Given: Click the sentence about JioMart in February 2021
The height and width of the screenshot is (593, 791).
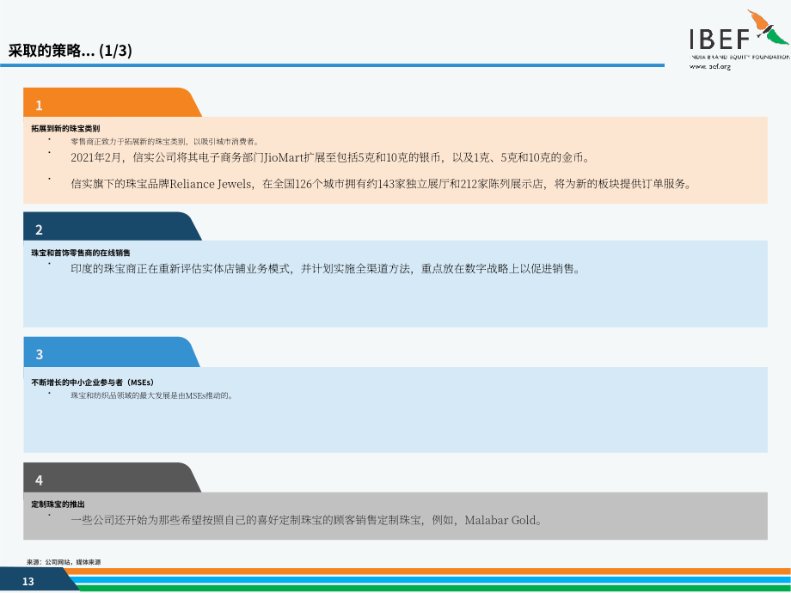Looking at the screenshot, I should pos(330,158).
